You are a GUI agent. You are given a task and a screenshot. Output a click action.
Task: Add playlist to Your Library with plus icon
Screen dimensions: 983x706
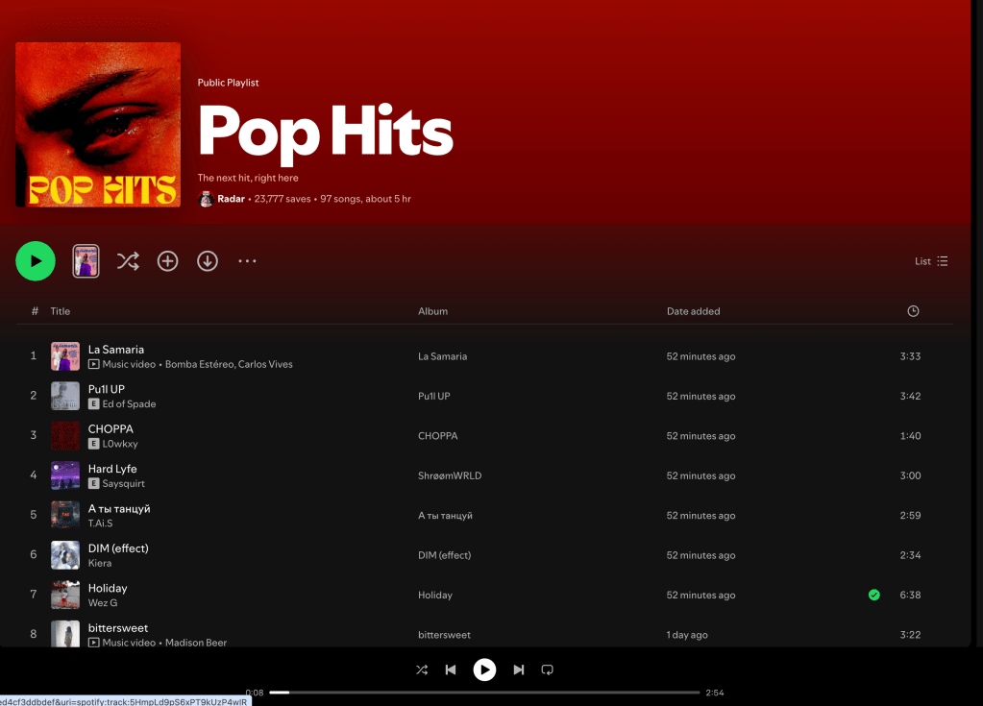click(x=167, y=261)
